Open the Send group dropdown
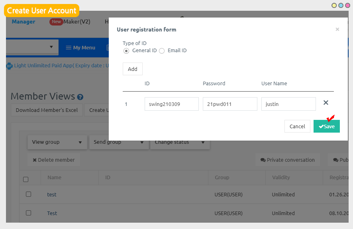 tap(119, 142)
